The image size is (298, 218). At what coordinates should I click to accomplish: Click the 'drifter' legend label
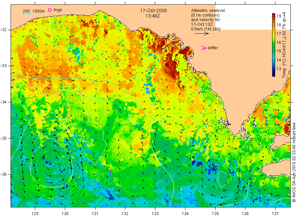pyautogui.click(x=213, y=48)
